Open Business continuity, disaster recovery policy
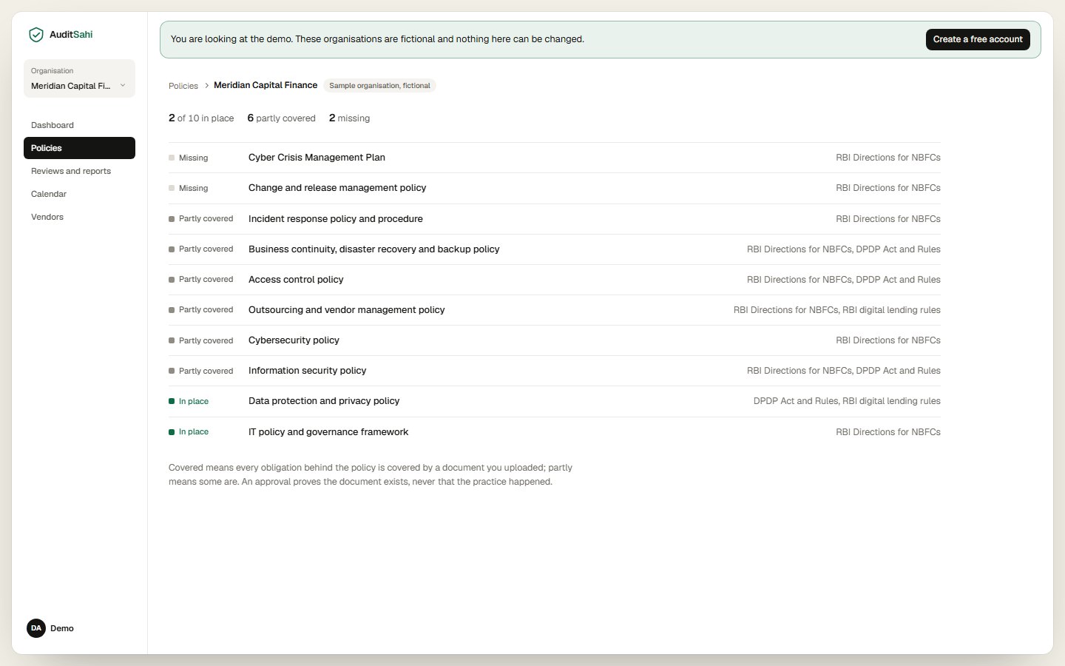The image size is (1065, 666). tap(555, 249)
